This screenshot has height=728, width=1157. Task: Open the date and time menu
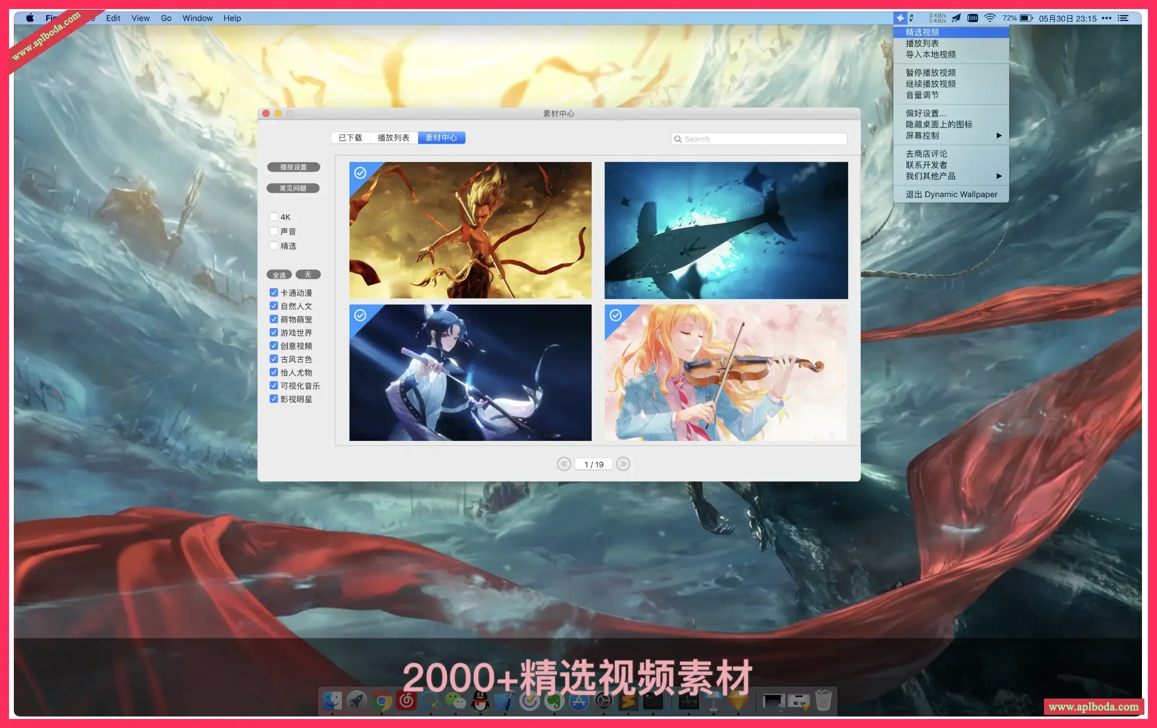1069,17
